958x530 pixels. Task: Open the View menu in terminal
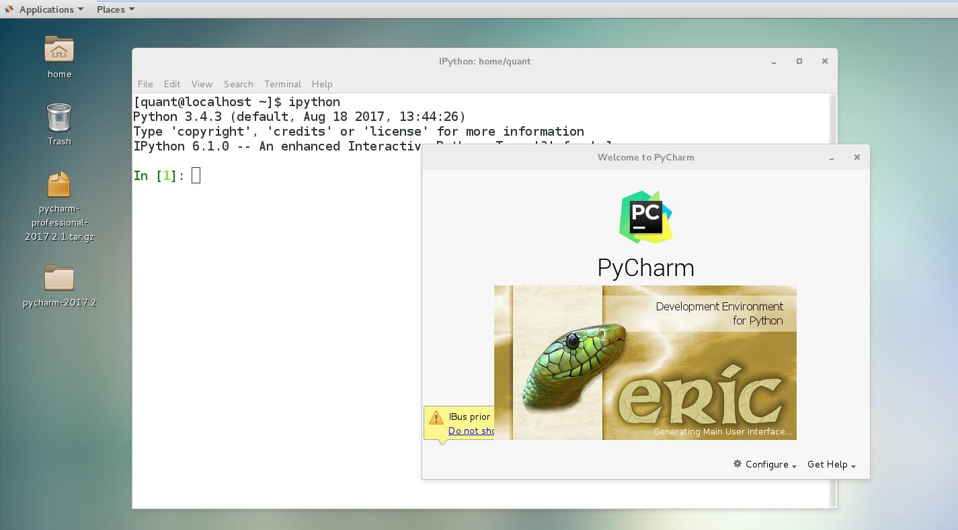202,84
